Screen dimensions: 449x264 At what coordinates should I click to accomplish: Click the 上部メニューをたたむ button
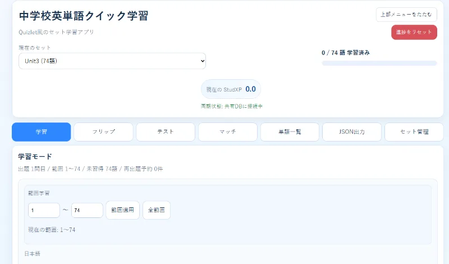[406, 15]
